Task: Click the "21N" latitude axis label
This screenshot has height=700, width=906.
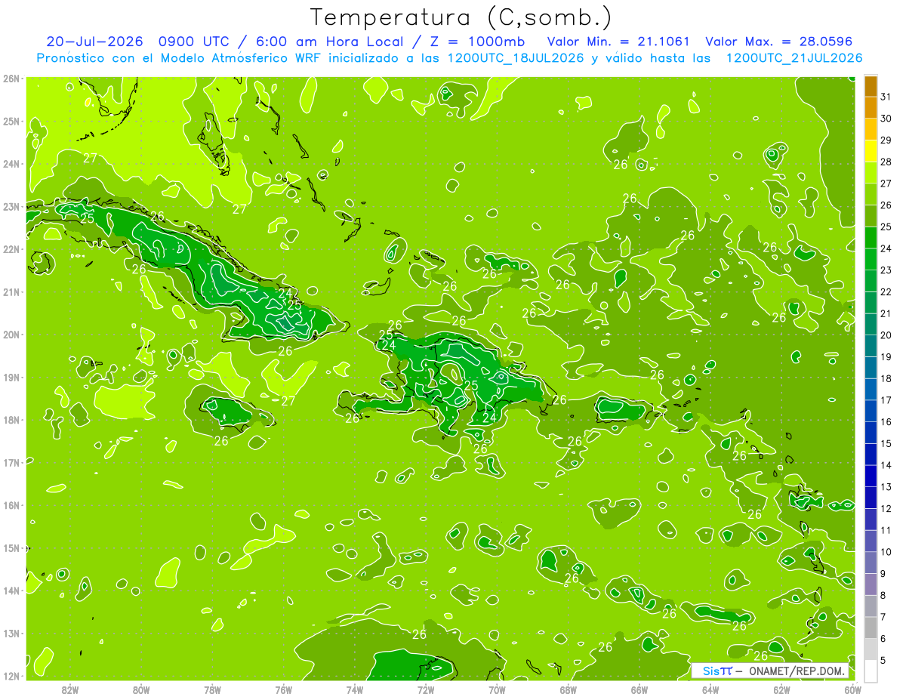Action: pos(12,291)
